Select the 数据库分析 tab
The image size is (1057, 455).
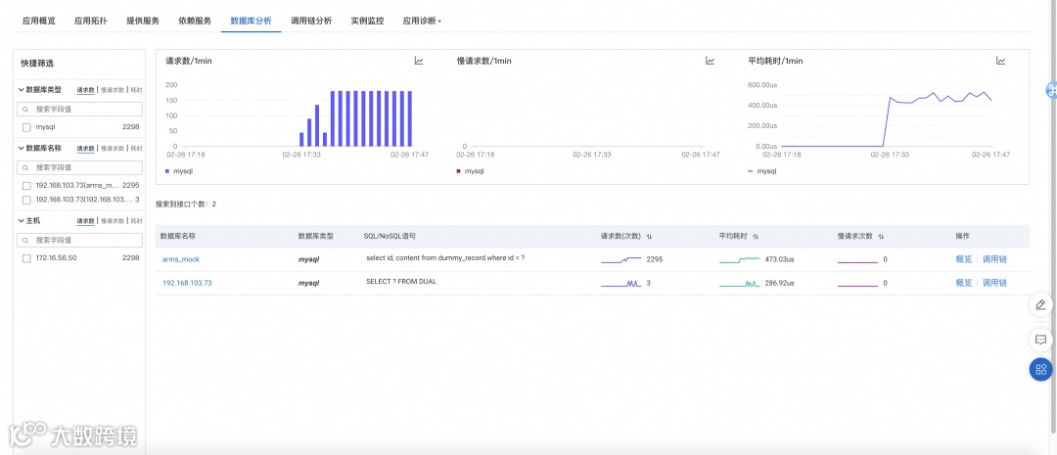pos(251,21)
